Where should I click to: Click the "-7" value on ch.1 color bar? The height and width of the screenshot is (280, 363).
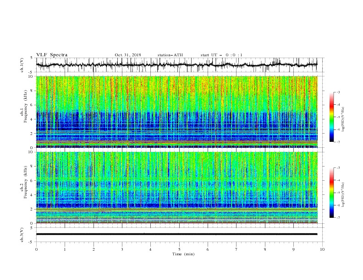(338, 142)
